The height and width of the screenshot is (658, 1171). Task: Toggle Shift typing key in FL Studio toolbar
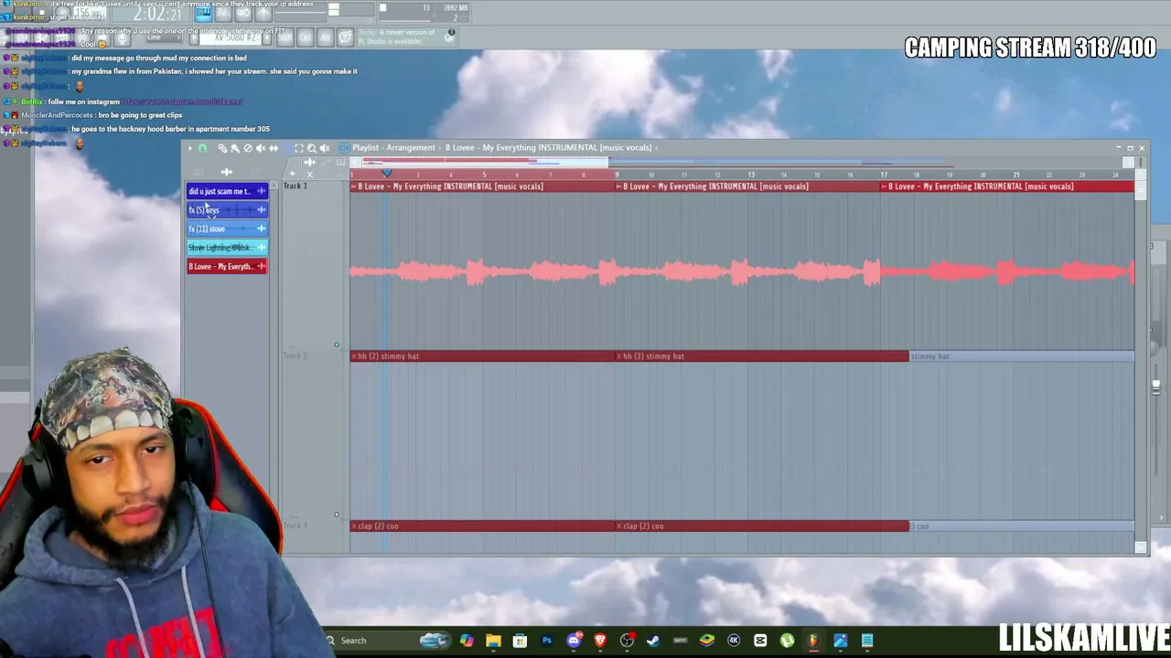coord(285,37)
